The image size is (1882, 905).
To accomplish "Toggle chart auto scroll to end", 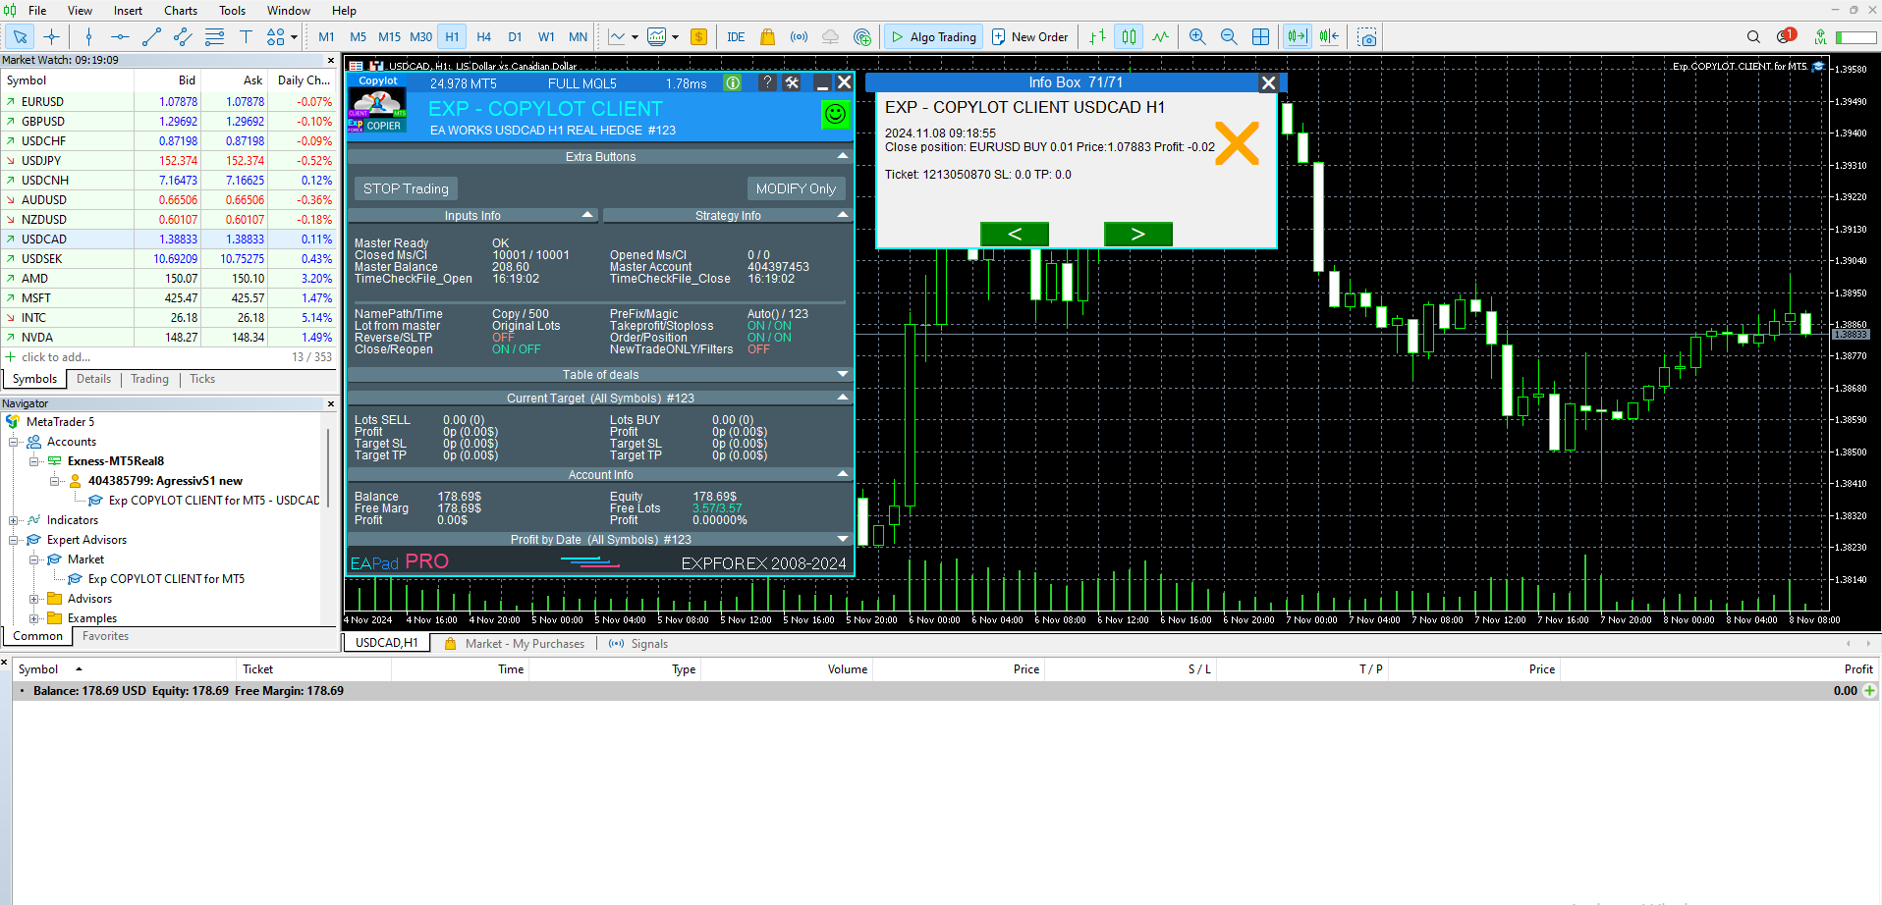I will (1298, 37).
